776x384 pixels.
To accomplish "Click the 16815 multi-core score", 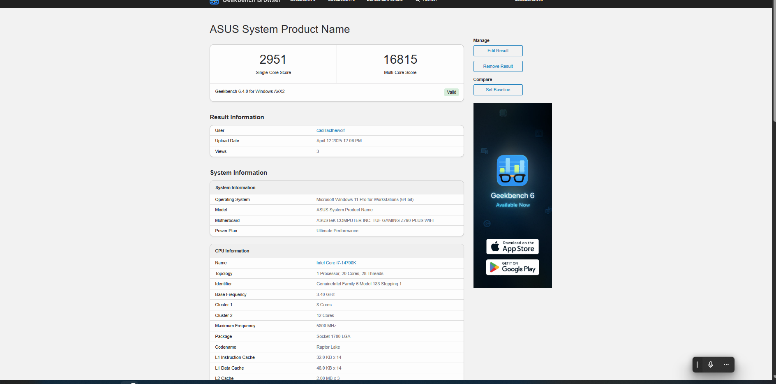I will (x=400, y=59).
